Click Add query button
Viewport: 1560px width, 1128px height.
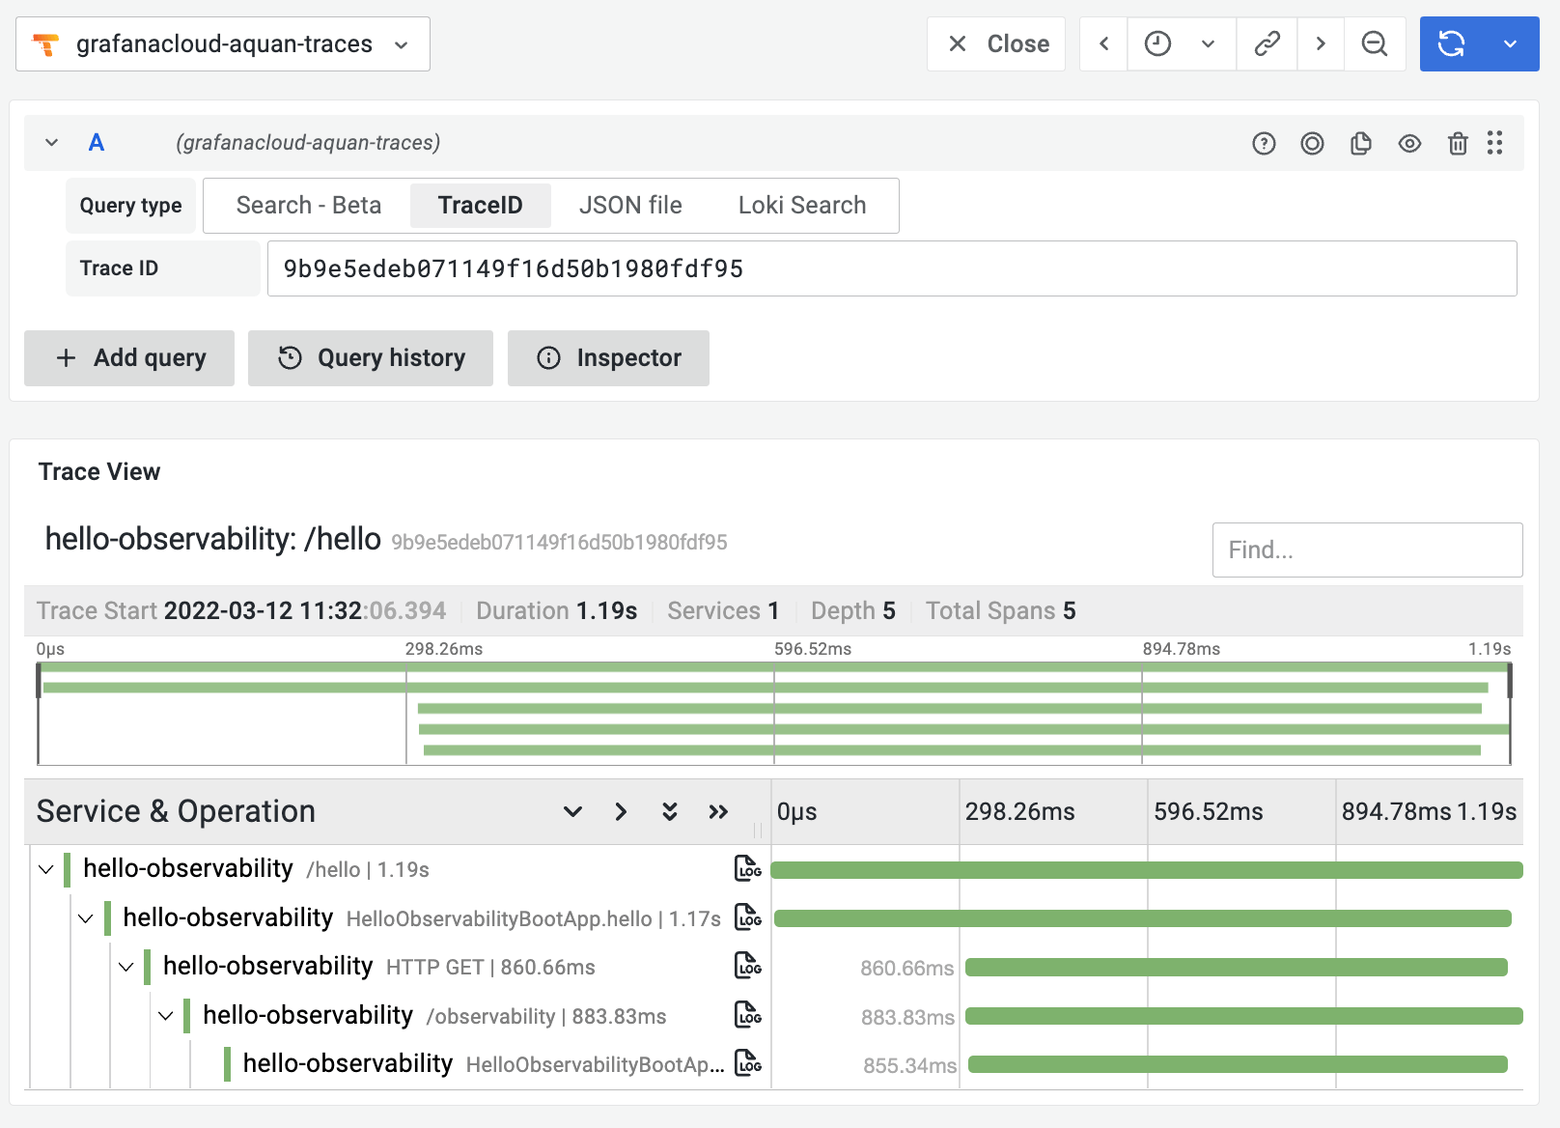point(128,358)
